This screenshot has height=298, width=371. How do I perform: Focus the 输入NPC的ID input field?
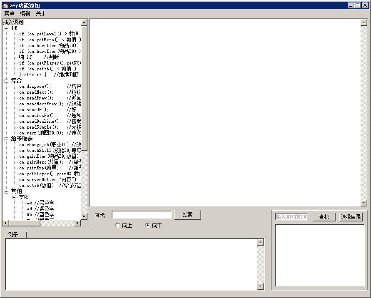pos(291,217)
